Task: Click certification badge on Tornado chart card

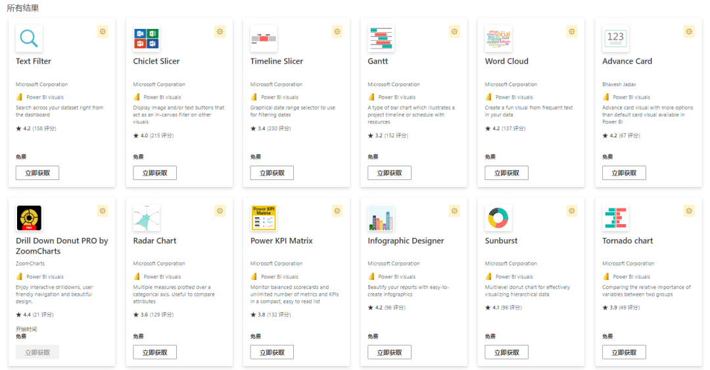Action: [689, 211]
